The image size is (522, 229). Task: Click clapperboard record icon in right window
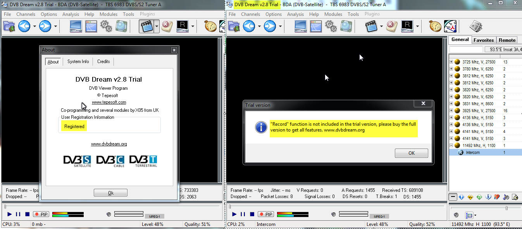371,26
